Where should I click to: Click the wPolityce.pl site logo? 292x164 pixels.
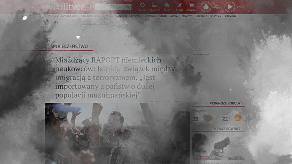pos(69,7)
